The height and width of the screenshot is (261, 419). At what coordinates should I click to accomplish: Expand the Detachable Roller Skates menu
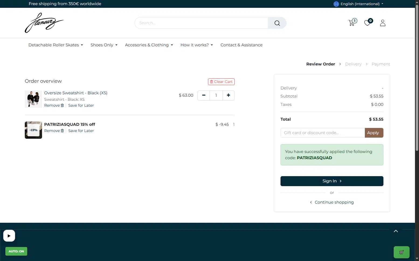tap(56, 45)
